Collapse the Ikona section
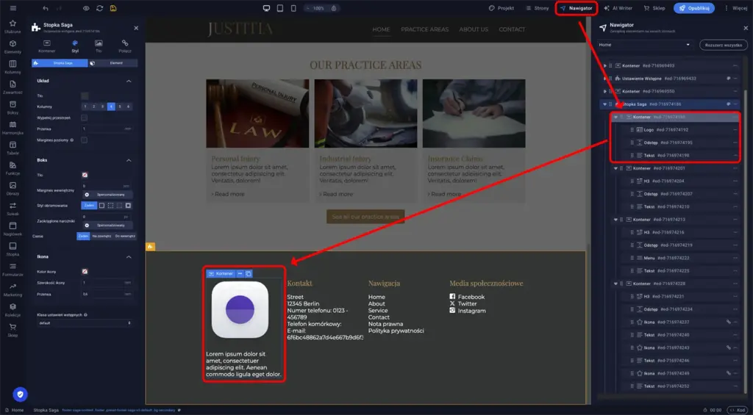 (129, 256)
